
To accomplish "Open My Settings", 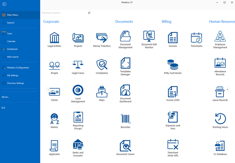I will tap(20, 75).
